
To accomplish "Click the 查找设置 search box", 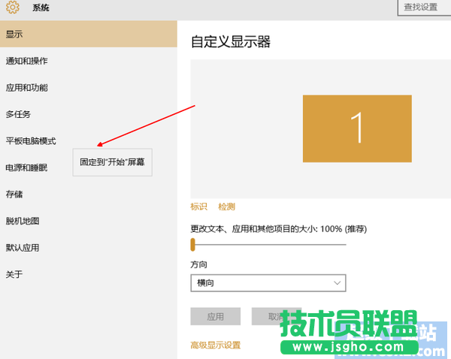I will (x=423, y=7).
